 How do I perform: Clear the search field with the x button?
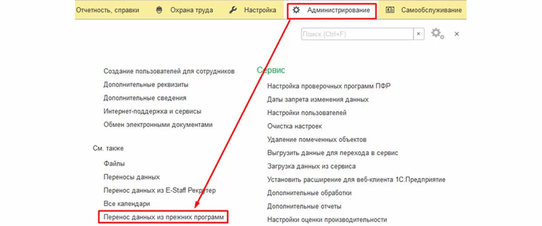419,34
